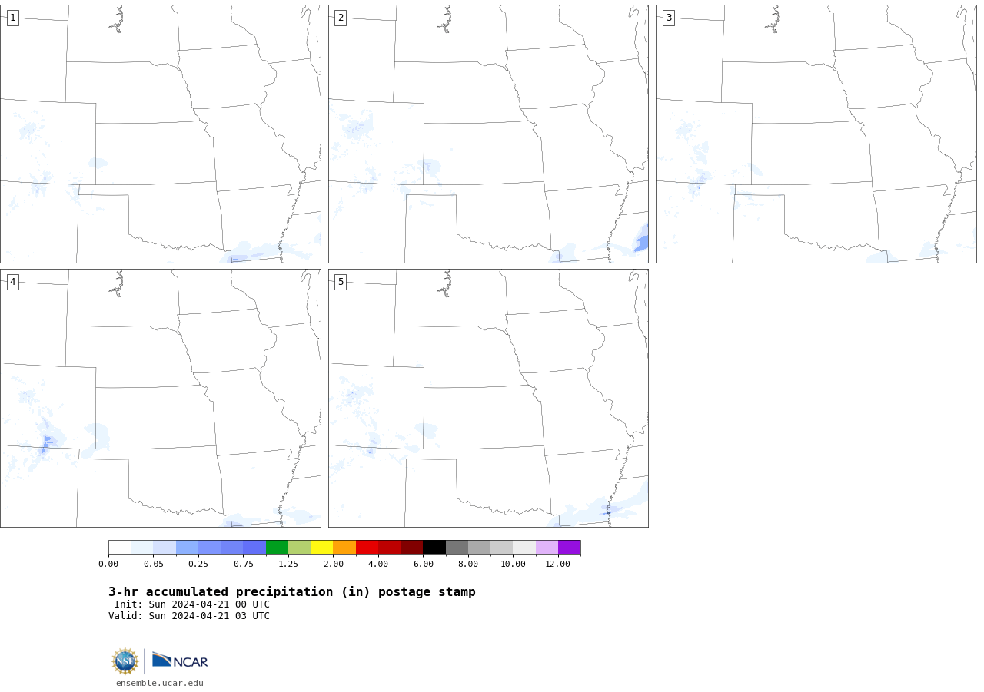Open precipitation map panel 2
Viewport: 984px width, 692px height.
point(488,134)
